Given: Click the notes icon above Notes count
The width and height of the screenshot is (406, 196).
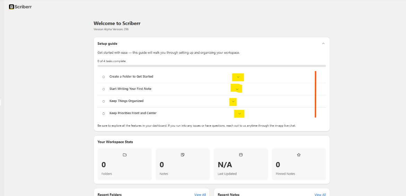Looking at the screenshot, I should pos(183,155).
